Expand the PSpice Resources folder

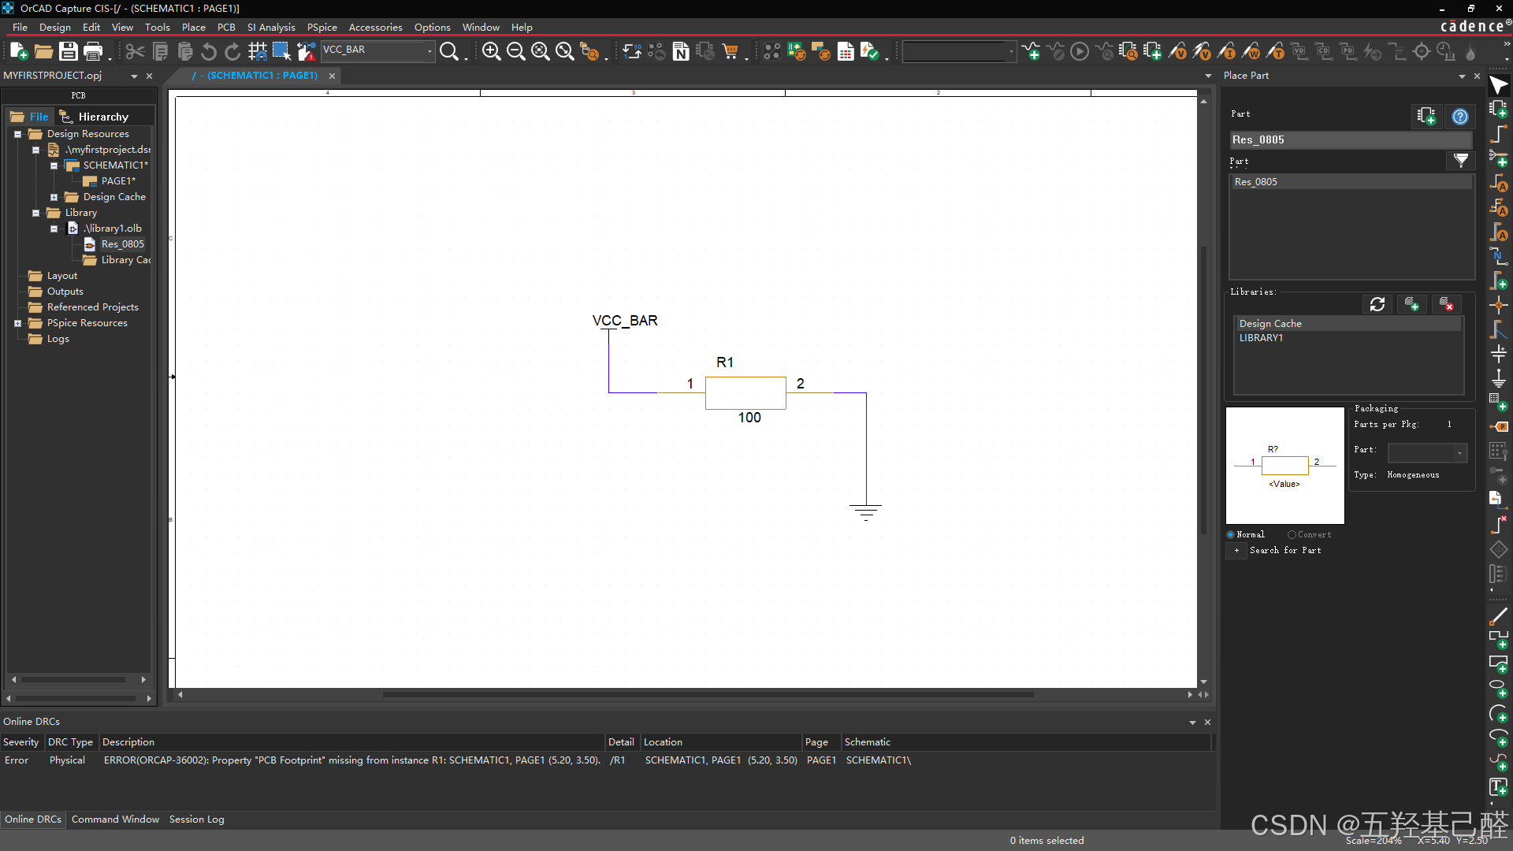click(x=17, y=323)
